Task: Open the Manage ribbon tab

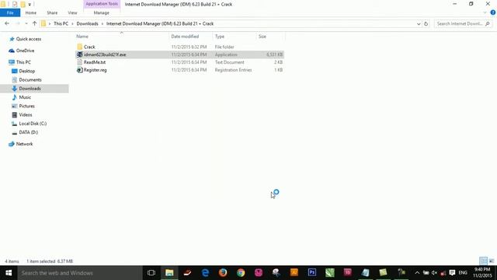Action: click(x=102, y=12)
